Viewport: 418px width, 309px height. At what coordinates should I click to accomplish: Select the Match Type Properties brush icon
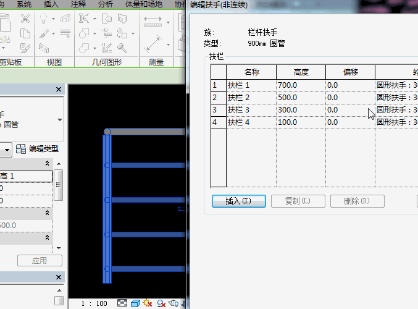point(25,48)
